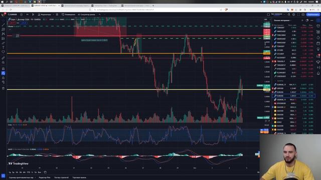Toggle the magnet mode icon
Viewport: 321px width, 180px height.
[3, 68]
